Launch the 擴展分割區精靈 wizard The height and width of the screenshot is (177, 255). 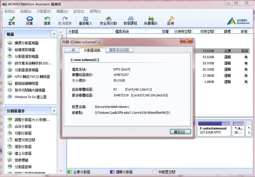click(x=26, y=43)
